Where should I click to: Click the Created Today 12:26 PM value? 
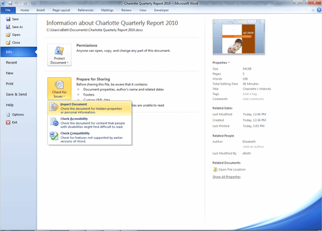(x=255, y=120)
